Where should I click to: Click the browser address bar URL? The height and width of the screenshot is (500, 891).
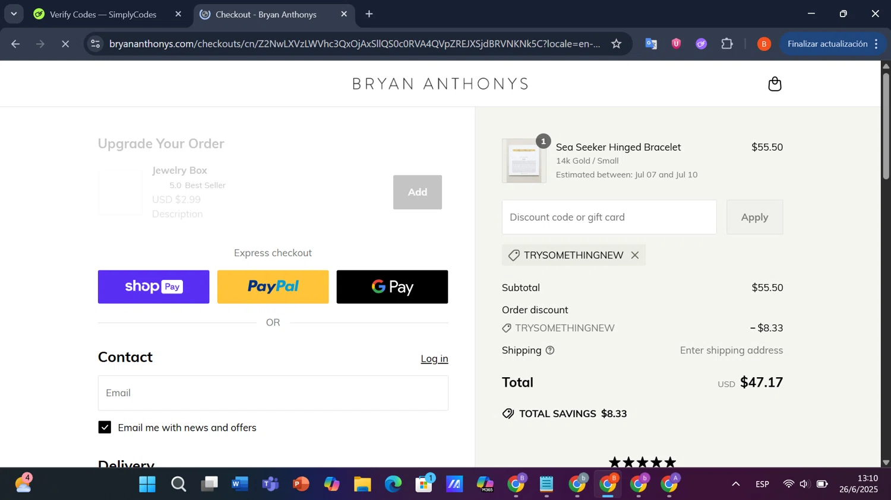[x=355, y=44]
